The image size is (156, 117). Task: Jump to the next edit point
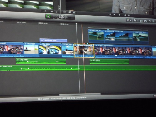(x=129, y=15)
